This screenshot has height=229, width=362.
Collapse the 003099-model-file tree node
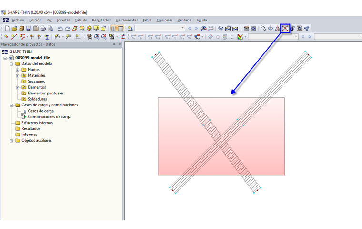coord(5,58)
